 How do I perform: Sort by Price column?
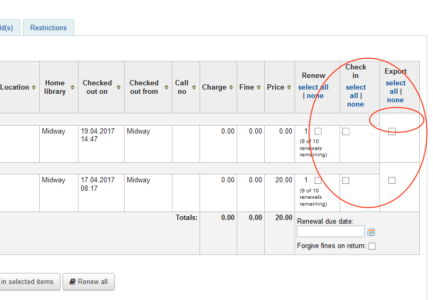pos(279,87)
